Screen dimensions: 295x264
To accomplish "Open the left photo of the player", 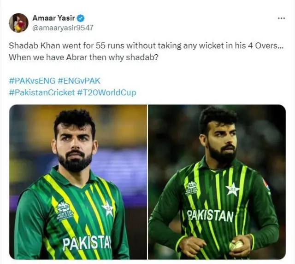I will [x=78, y=182].
